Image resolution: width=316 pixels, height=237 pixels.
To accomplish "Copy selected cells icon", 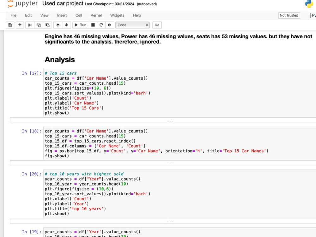I will point(39,25).
